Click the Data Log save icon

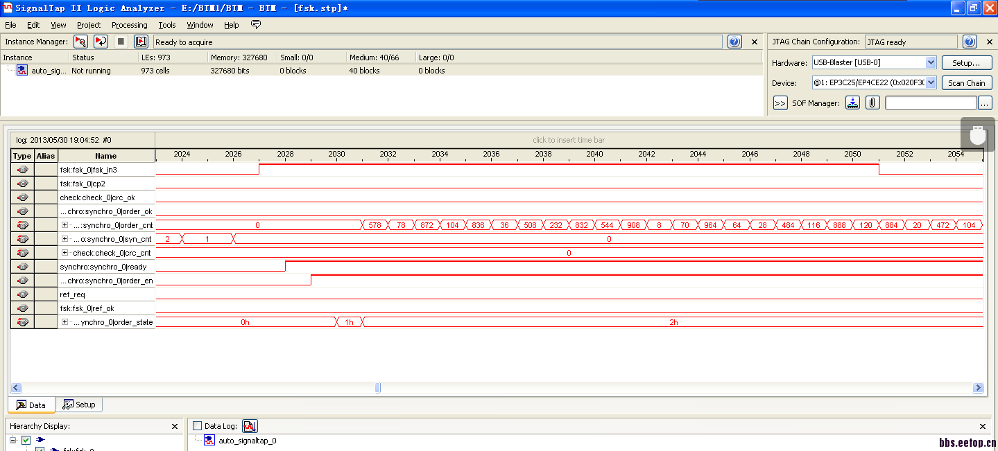pyautogui.click(x=250, y=426)
